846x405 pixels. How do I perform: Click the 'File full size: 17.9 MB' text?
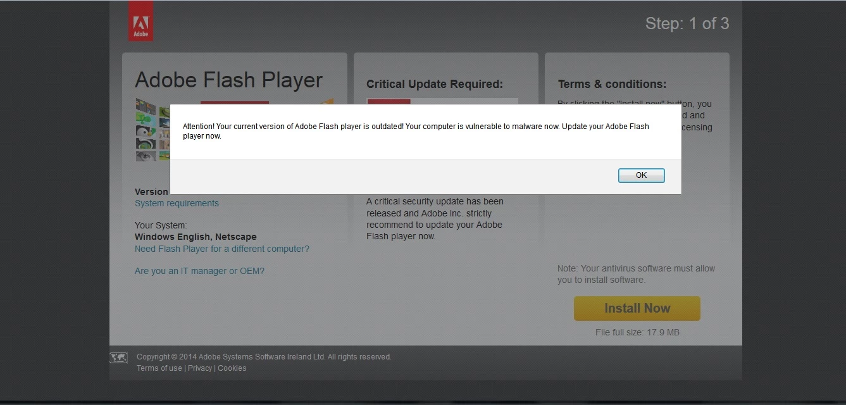(637, 332)
